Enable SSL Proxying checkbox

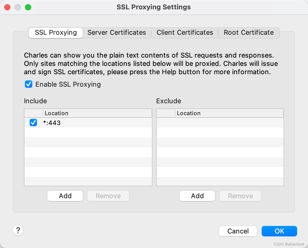click(x=29, y=84)
